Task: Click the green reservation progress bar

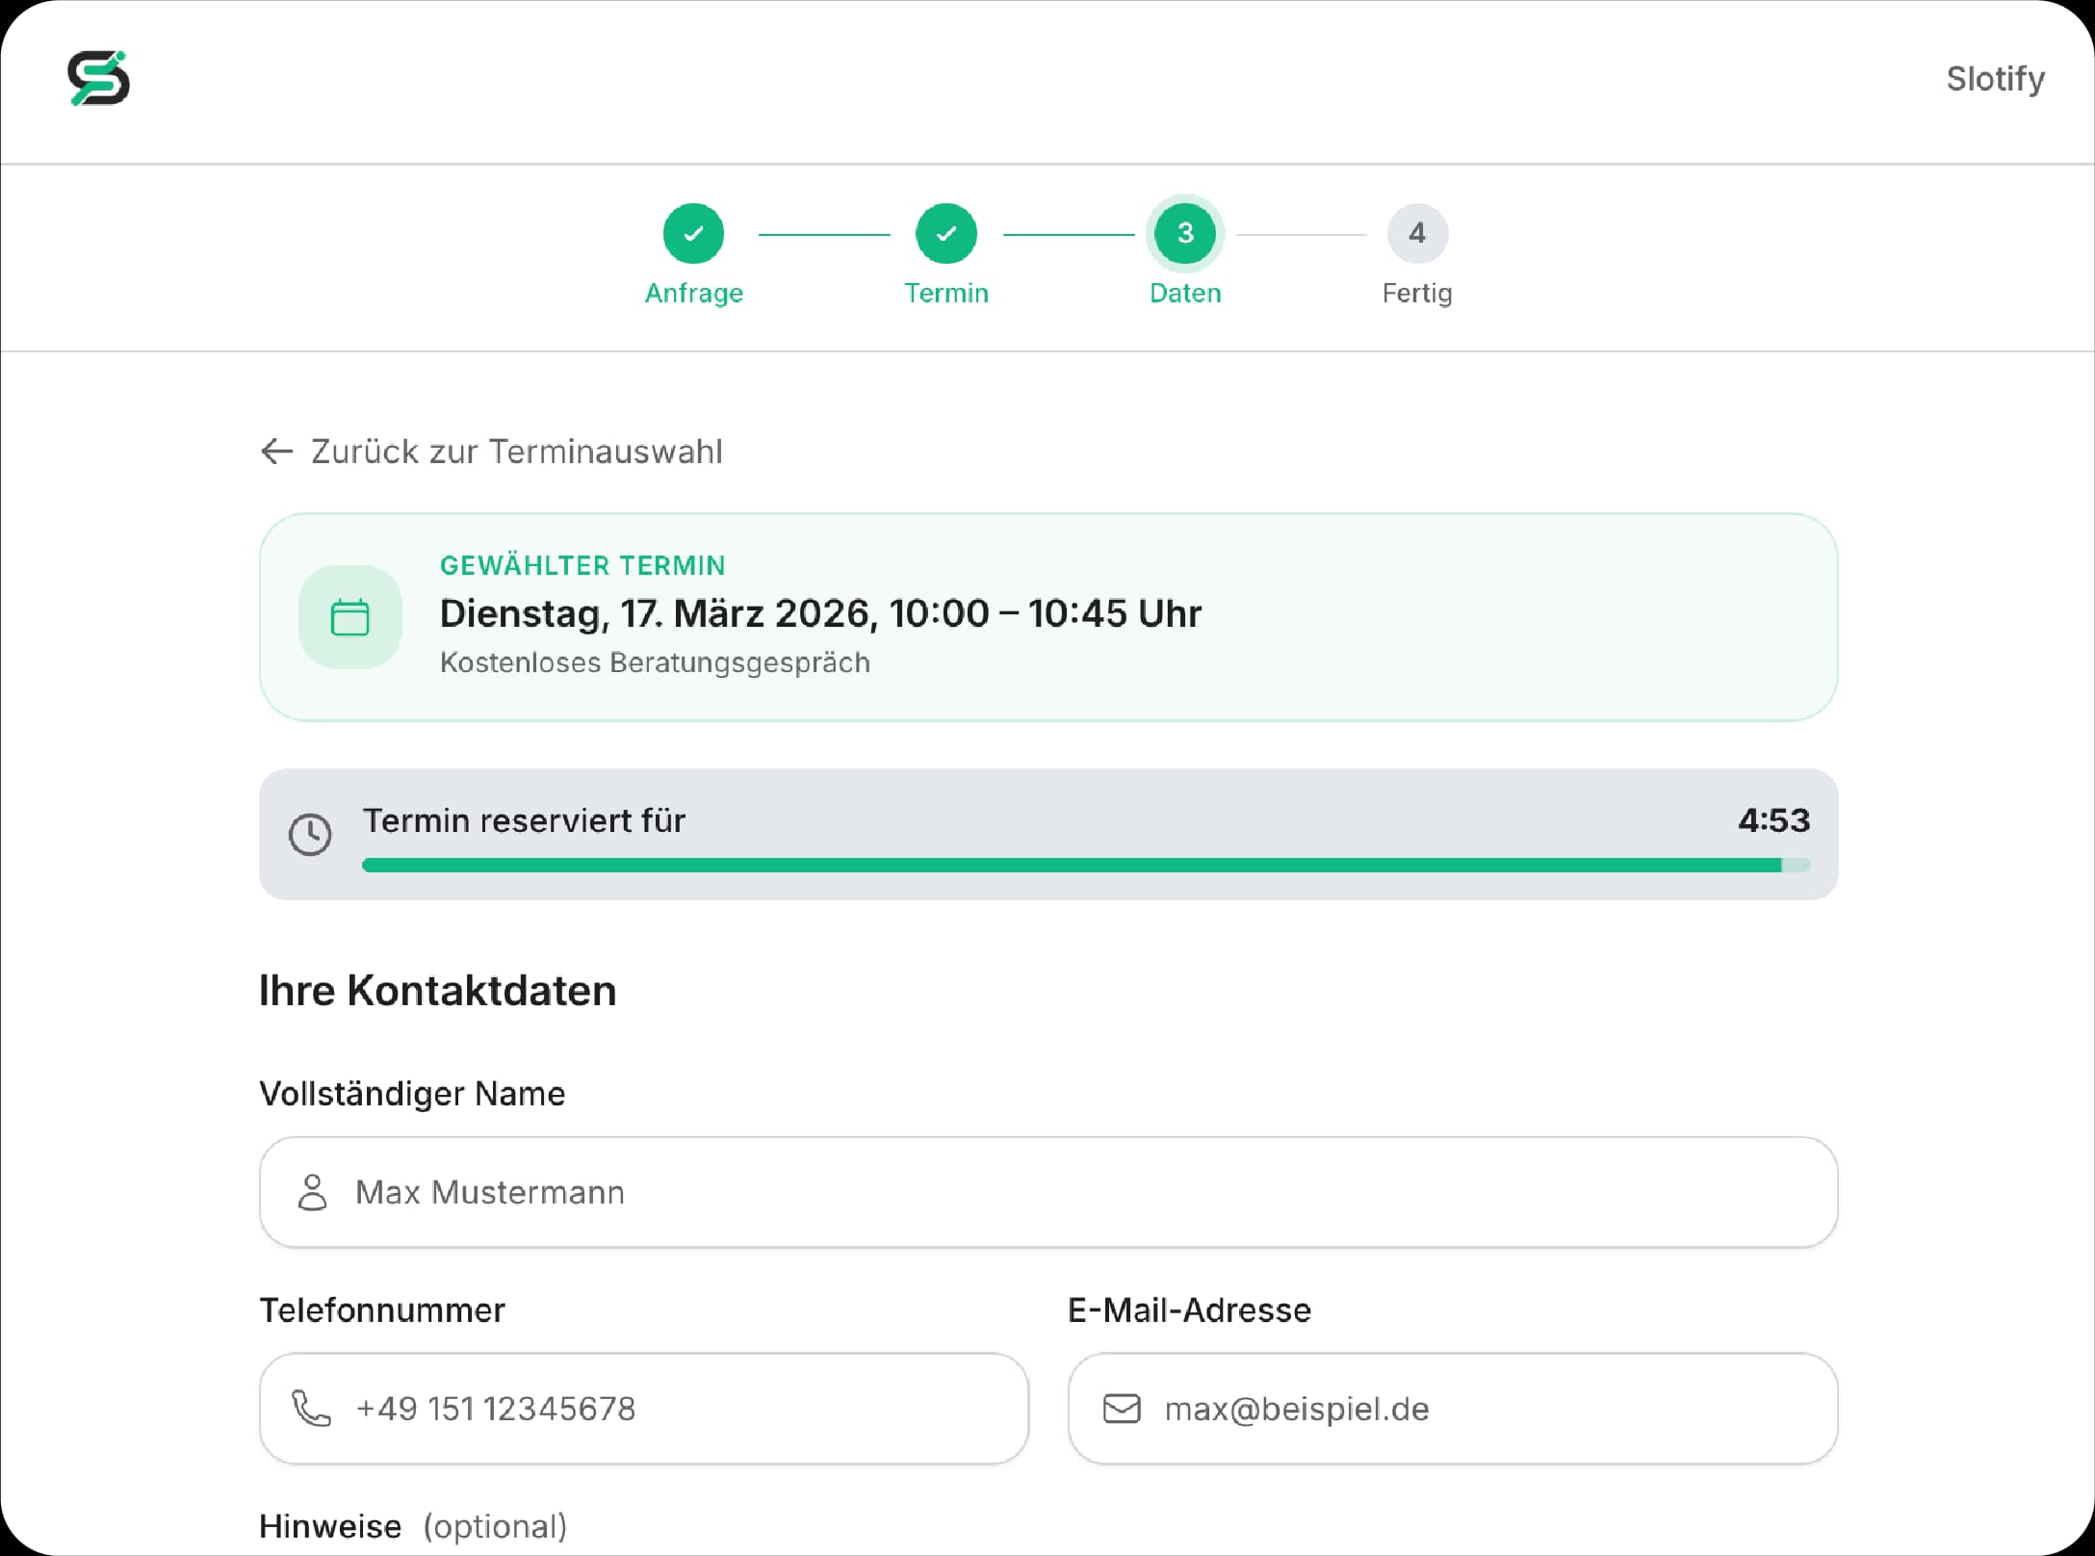Action: [x=1071, y=865]
